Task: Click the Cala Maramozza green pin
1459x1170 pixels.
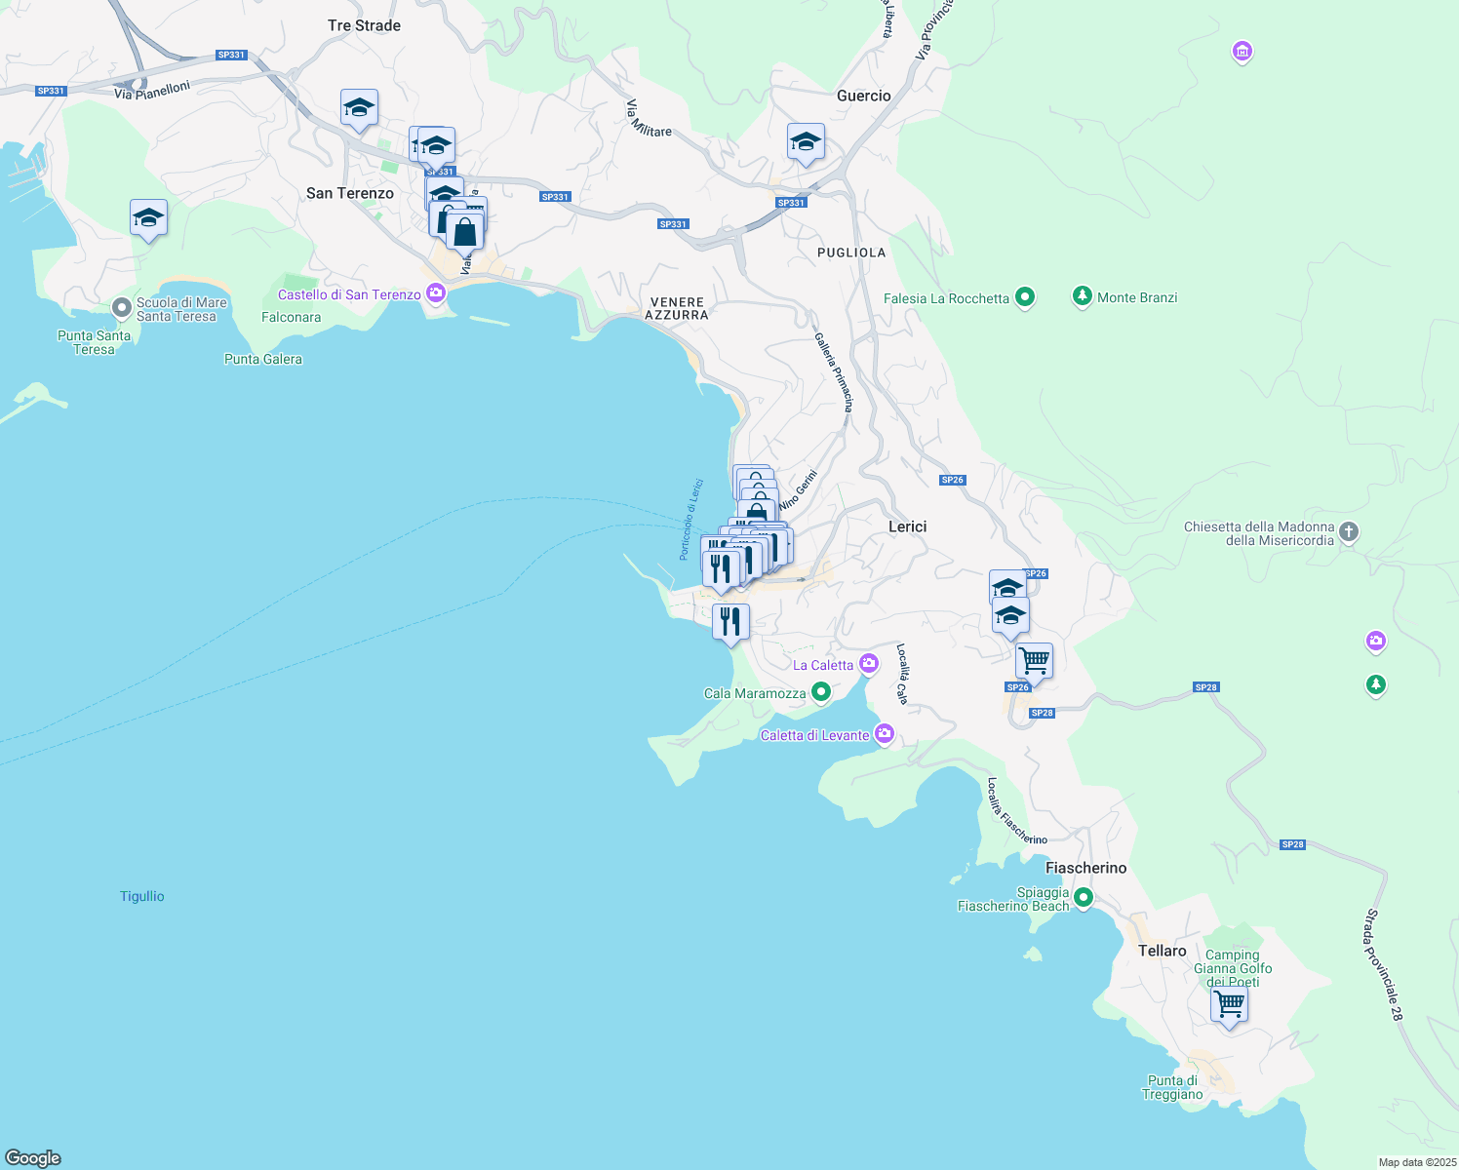Action: 821,693
